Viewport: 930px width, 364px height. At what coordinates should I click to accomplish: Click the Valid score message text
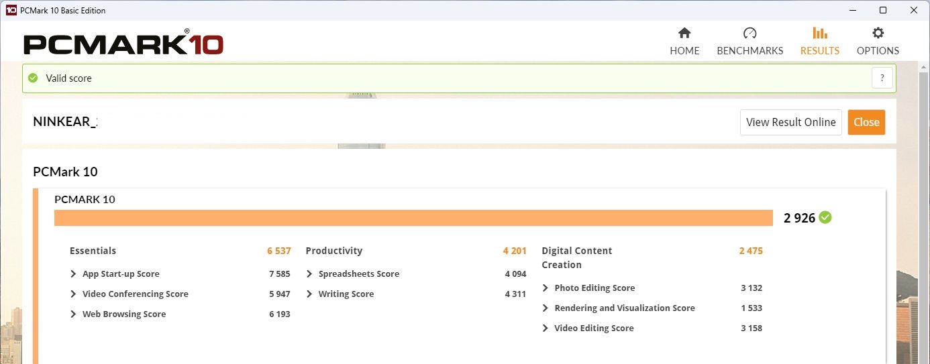[x=68, y=78]
